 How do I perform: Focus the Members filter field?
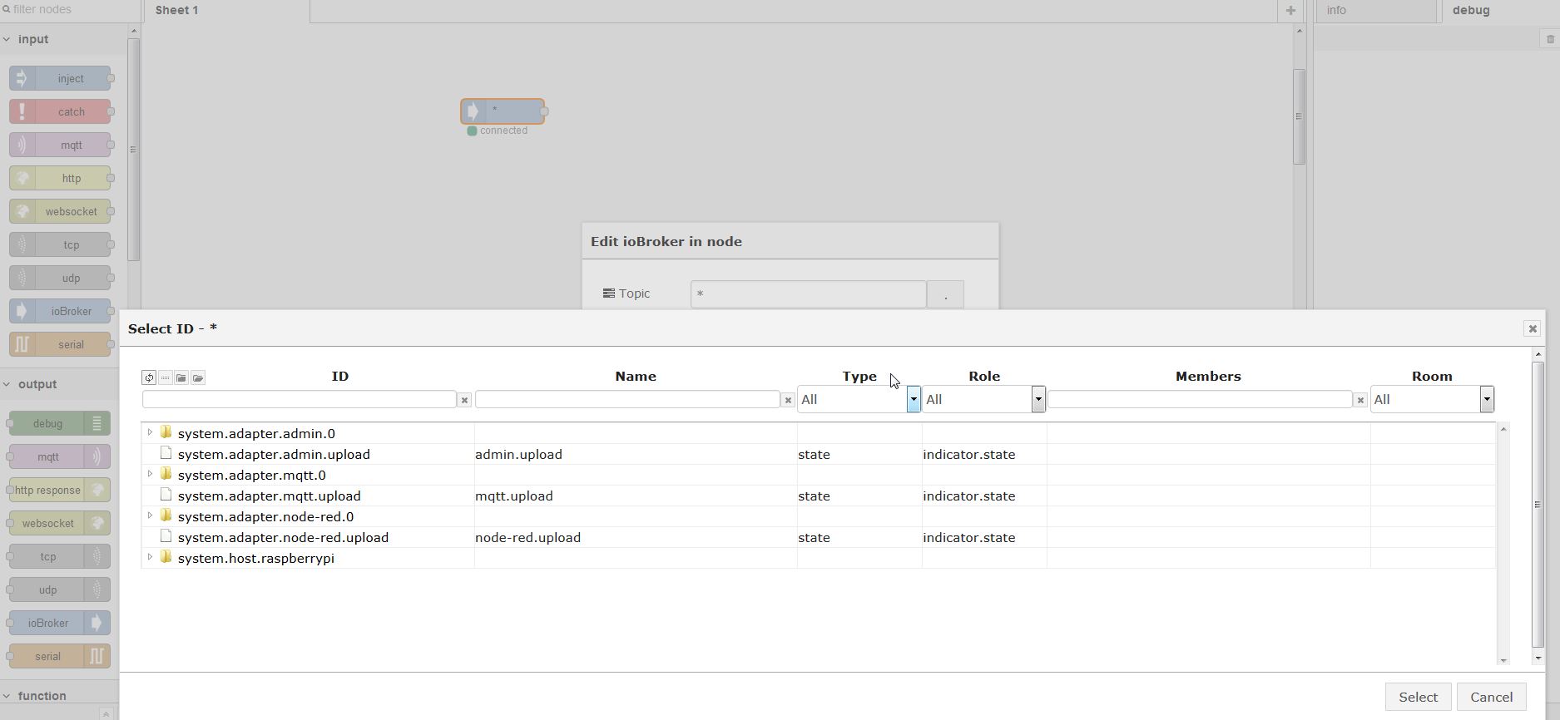[x=1200, y=400]
